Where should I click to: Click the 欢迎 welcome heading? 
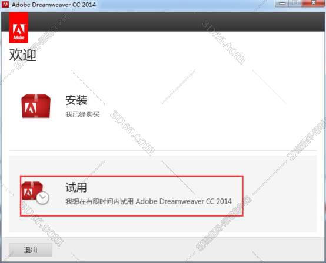coord(23,55)
